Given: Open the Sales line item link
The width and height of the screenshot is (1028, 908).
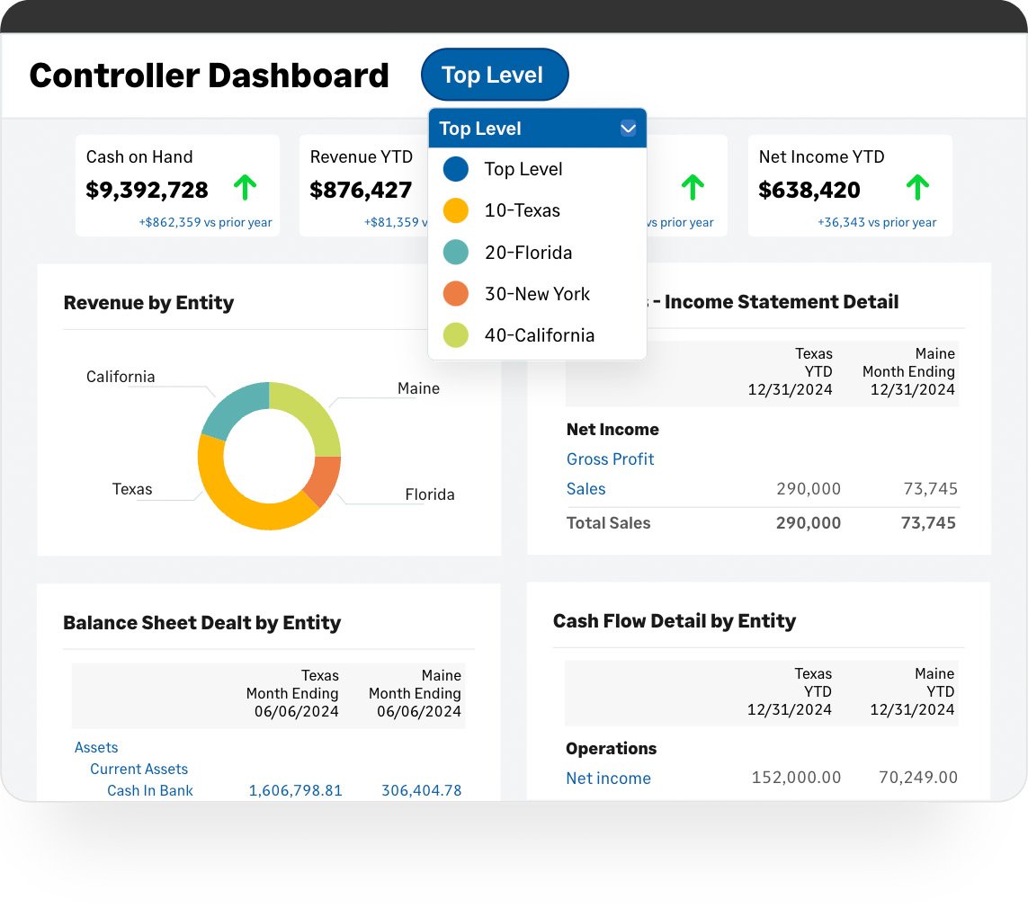Looking at the screenshot, I should pyautogui.click(x=586, y=489).
